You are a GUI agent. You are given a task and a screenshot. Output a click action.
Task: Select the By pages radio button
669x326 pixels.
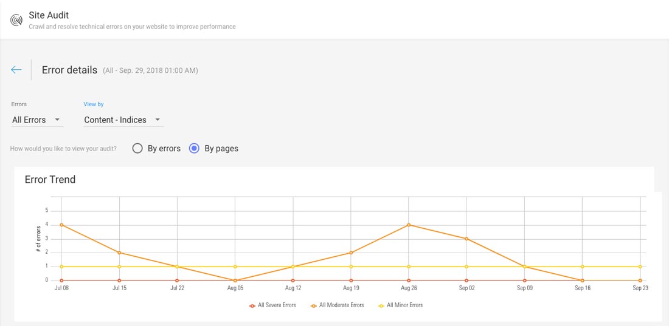194,148
